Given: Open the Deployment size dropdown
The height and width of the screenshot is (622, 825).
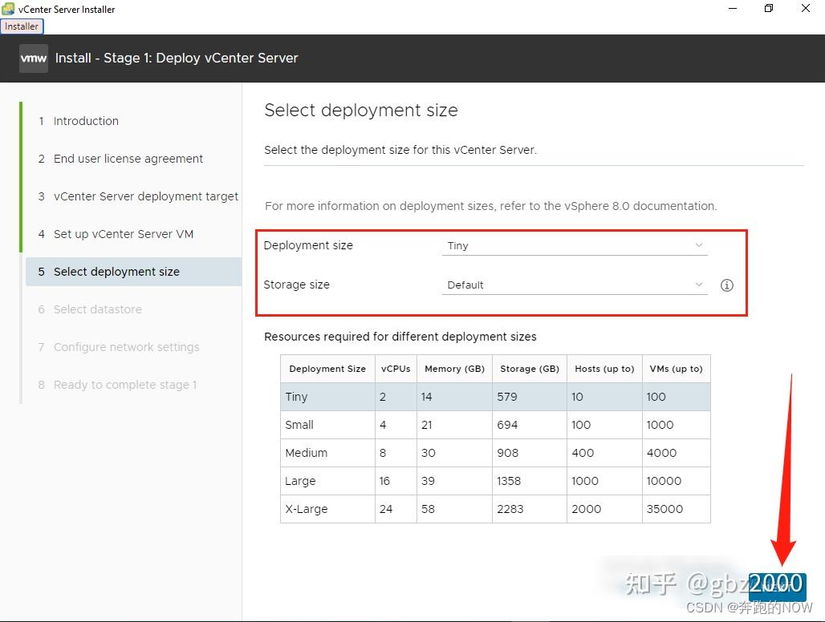Looking at the screenshot, I should 575,246.
